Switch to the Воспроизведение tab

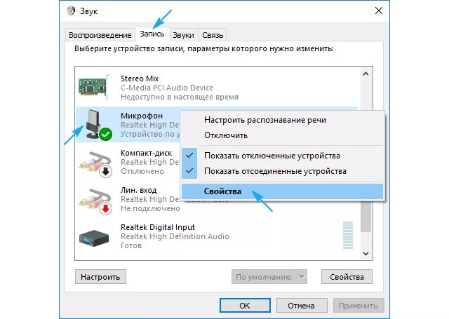point(100,35)
